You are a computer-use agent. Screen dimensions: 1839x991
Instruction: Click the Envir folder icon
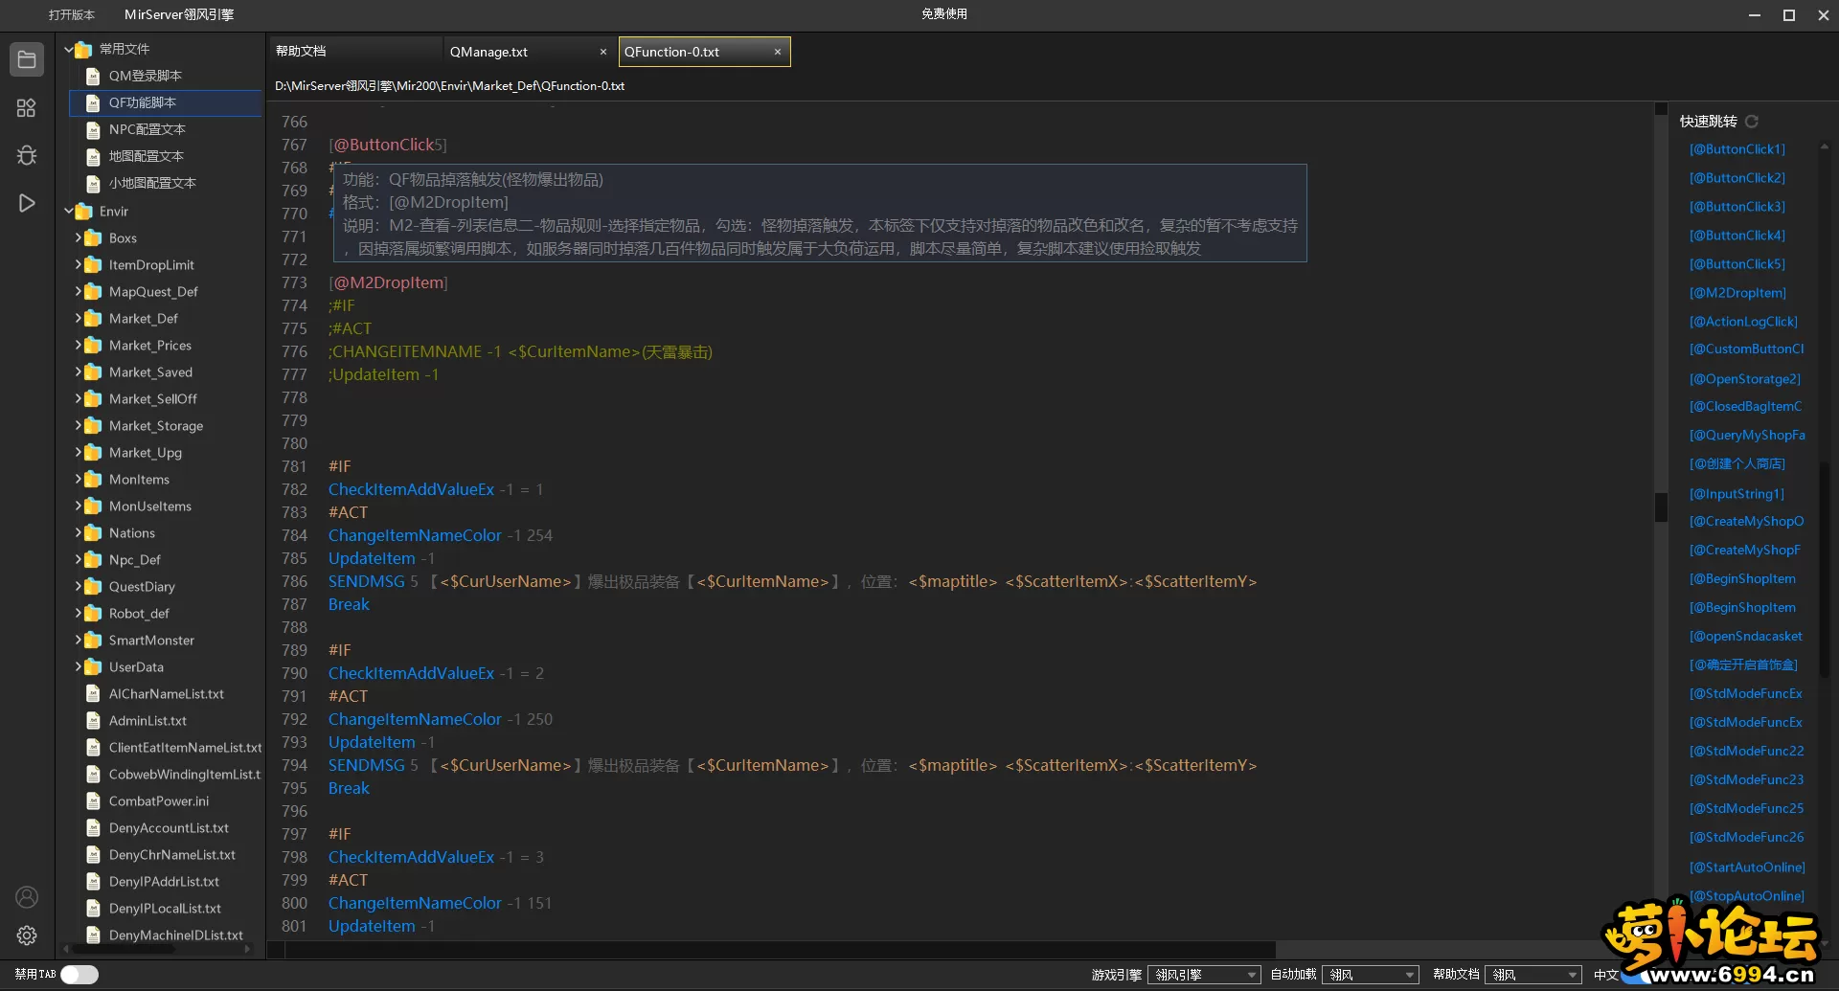click(x=83, y=211)
